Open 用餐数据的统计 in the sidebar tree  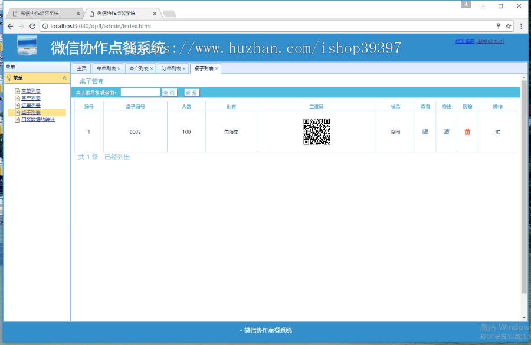click(38, 120)
